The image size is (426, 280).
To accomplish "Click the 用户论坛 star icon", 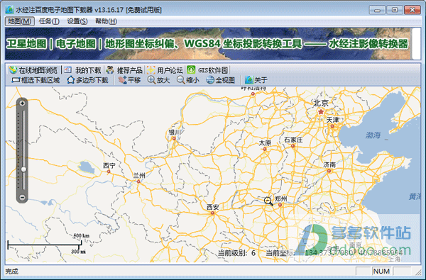I will coord(151,70).
